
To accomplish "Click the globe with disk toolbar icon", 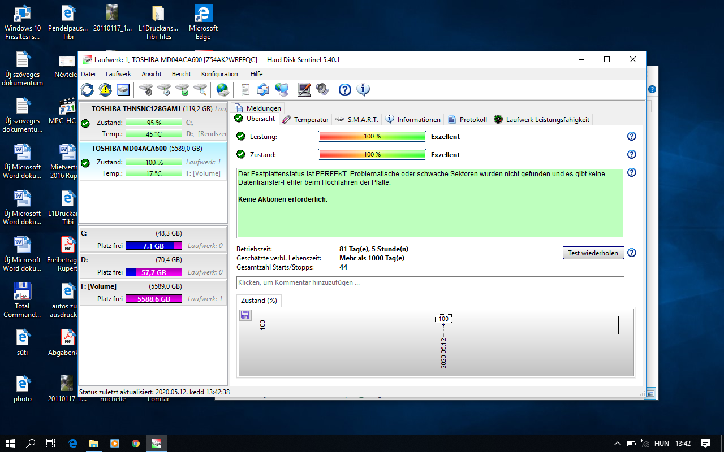I will (x=223, y=89).
